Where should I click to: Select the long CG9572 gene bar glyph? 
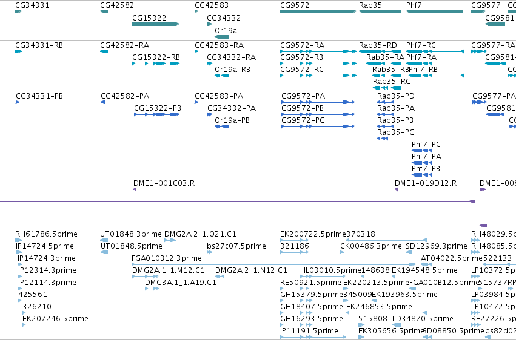(318, 11)
